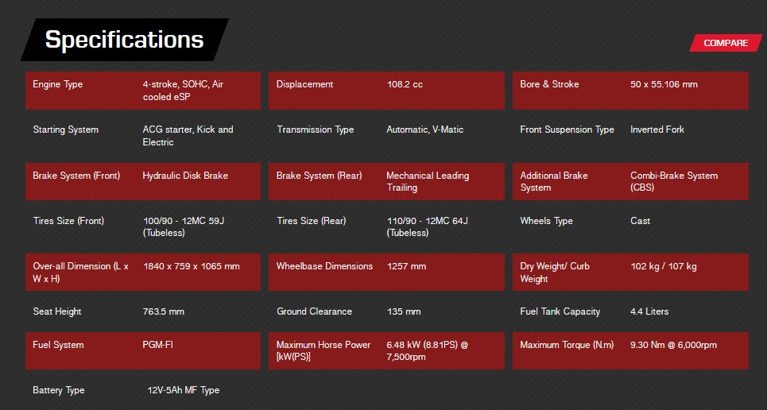Image resolution: width=767 pixels, height=410 pixels.
Task: Click the Ground Clearance label
Action: [x=314, y=311]
